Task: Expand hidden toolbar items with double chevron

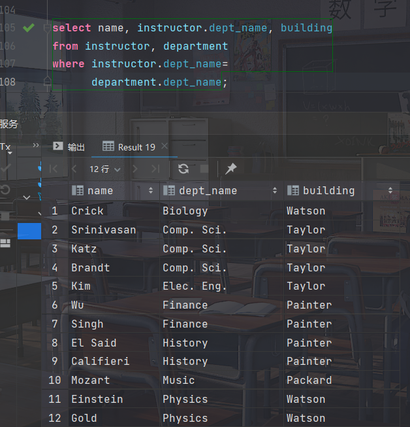Action: (x=36, y=145)
